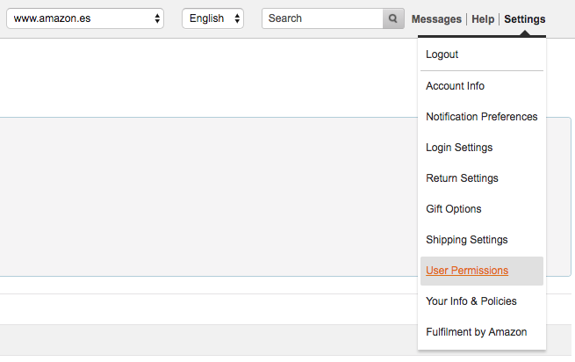This screenshot has height=362, width=575.
Task: Click the highlighted User Permissions item
Action: [466, 271]
